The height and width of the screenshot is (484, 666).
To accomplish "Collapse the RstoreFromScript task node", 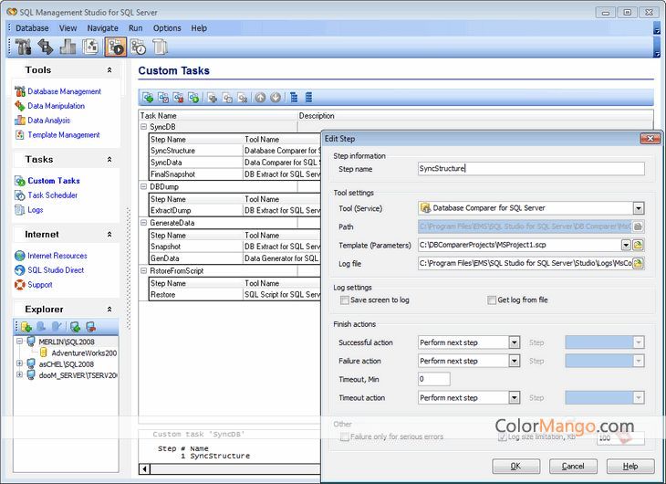I will pos(143,270).
